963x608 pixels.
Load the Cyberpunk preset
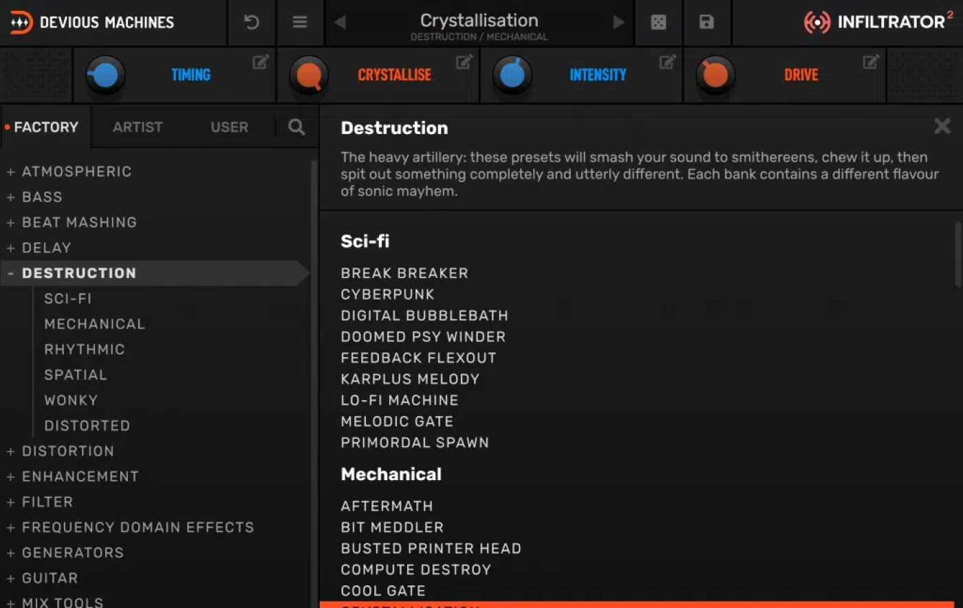click(387, 294)
